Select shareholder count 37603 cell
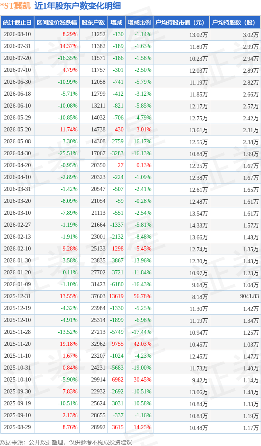 [x=98, y=296]
